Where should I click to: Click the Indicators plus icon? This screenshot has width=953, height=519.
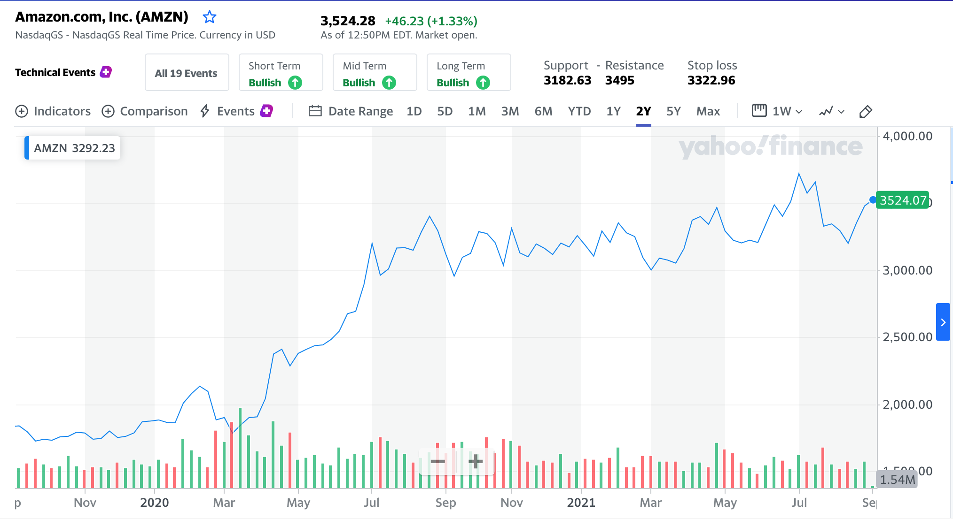(x=22, y=111)
